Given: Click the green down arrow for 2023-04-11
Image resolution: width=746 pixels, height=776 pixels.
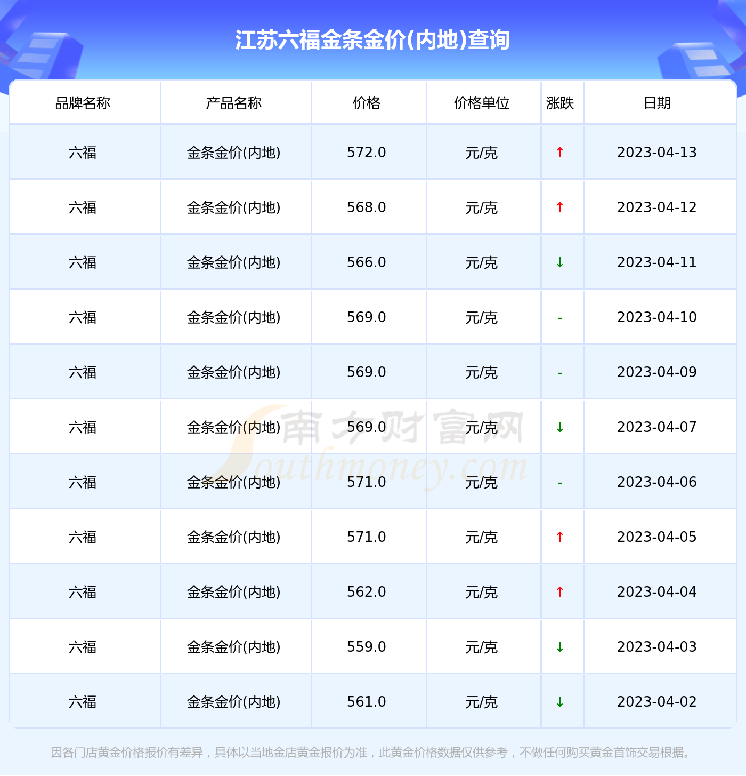Looking at the screenshot, I should (x=560, y=262).
